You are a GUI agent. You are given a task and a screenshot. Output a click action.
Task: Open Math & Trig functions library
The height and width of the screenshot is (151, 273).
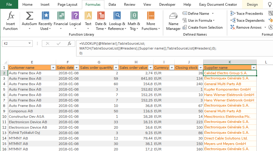(x=134, y=21)
